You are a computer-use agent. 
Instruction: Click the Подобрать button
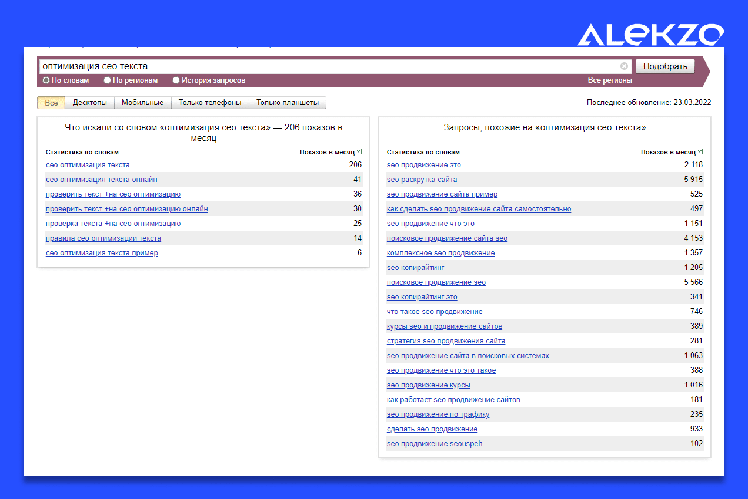pyautogui.click(x=665, y=66)
